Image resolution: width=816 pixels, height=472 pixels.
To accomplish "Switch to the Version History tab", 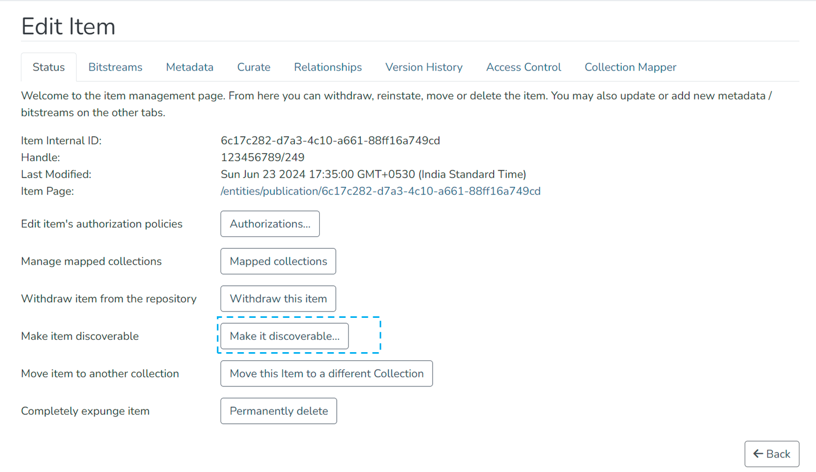I will 424,67.
